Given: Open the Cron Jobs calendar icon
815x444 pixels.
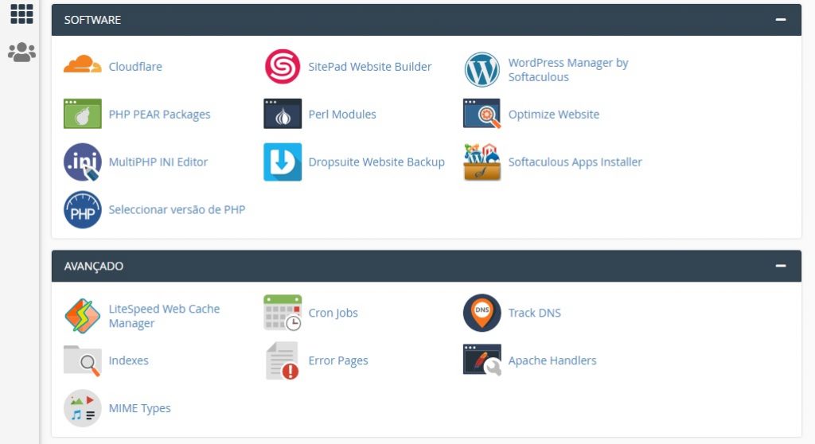Looking at the screenshot, I should (x=283, y=313).
